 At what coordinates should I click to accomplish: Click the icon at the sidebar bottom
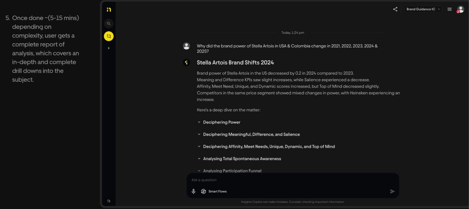[x=109, y=201]
